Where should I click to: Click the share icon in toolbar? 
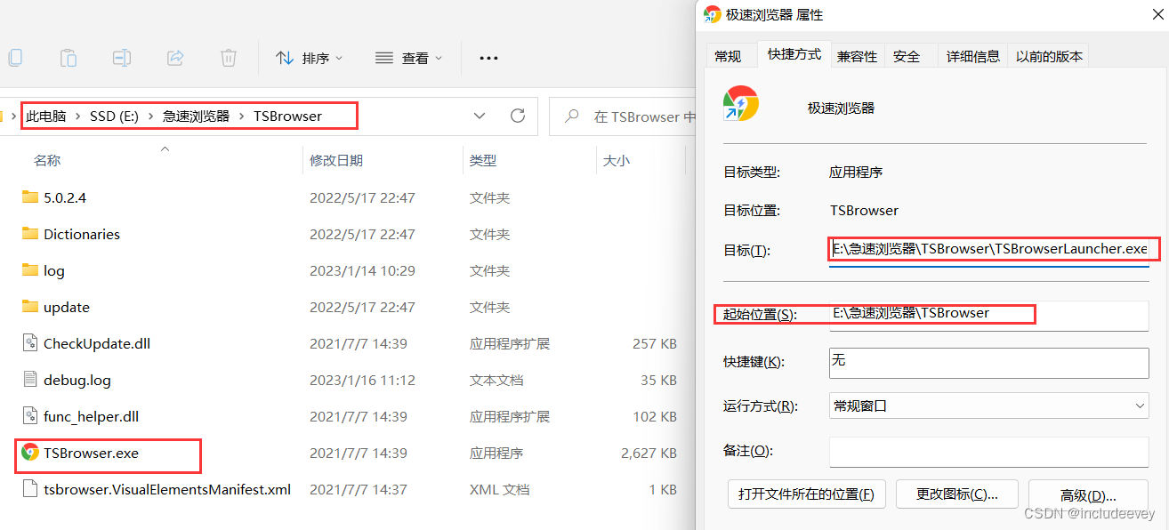(x=175, y=58)
